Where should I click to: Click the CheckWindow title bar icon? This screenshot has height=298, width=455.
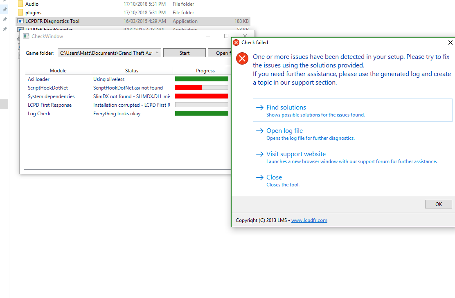tap(26, 36)
